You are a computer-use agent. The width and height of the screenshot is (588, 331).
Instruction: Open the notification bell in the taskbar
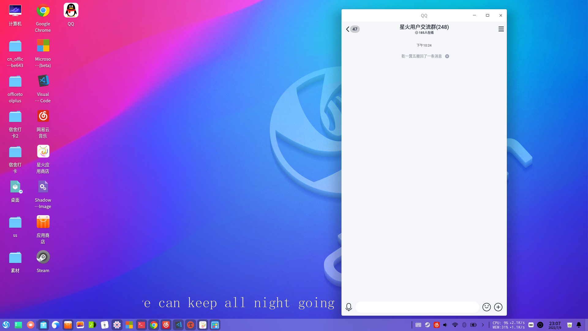click(579, 325)
